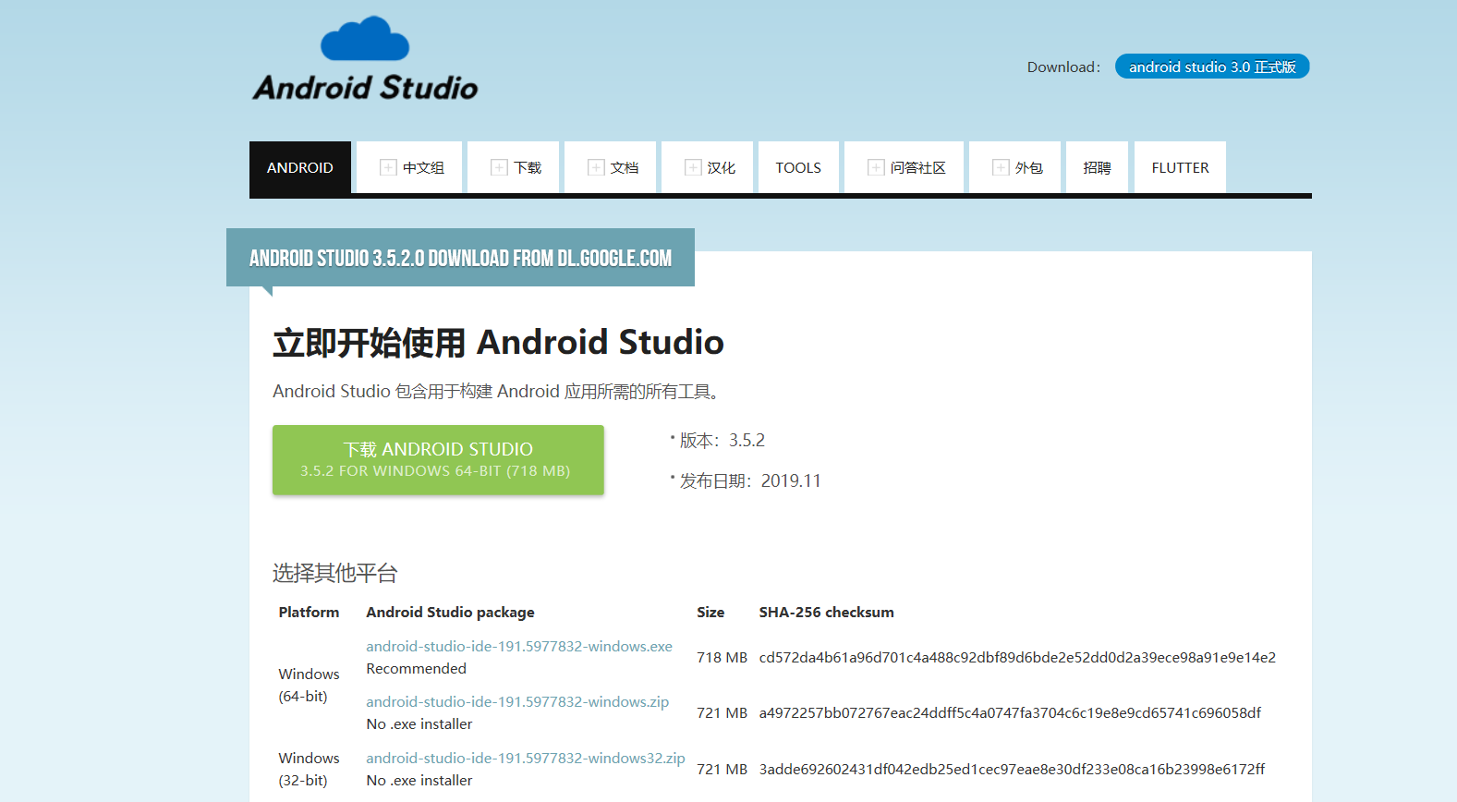The height and width of the screenshot is (802, 1457).
Task: Click the Android Studio 3.5.2.0 download banner heading
Action: pos(460,258)
